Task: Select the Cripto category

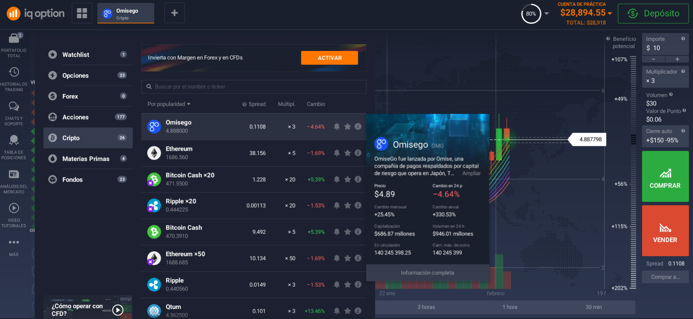Action: (88, 138)
